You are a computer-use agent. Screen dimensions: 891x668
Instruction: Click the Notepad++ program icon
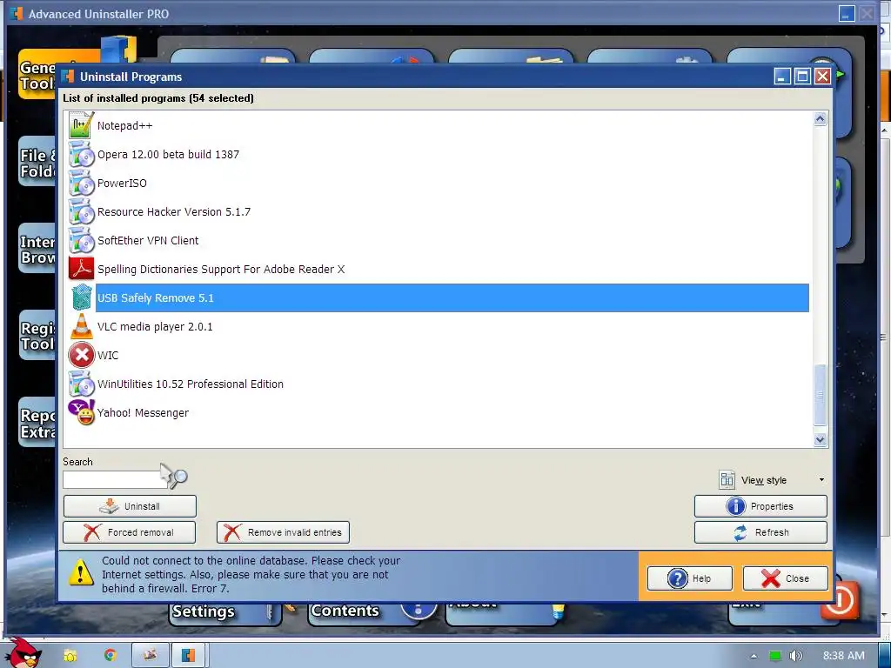[x=81, y=125]
